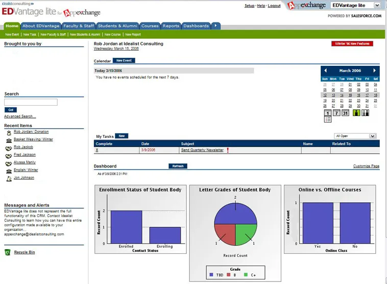Viewport: 387px width, 284px height.
Task: Click Letter Grades of Student Body chart
Action: pyautogui.click(x=235, y=233)
